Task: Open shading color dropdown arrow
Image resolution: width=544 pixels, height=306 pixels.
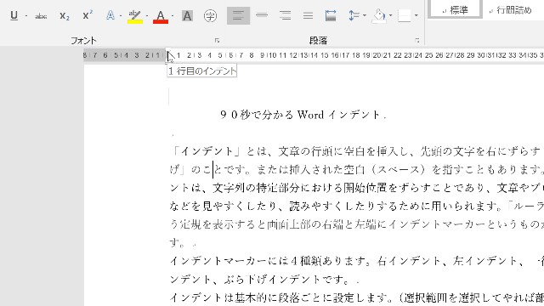Action: tap(391, 15)
